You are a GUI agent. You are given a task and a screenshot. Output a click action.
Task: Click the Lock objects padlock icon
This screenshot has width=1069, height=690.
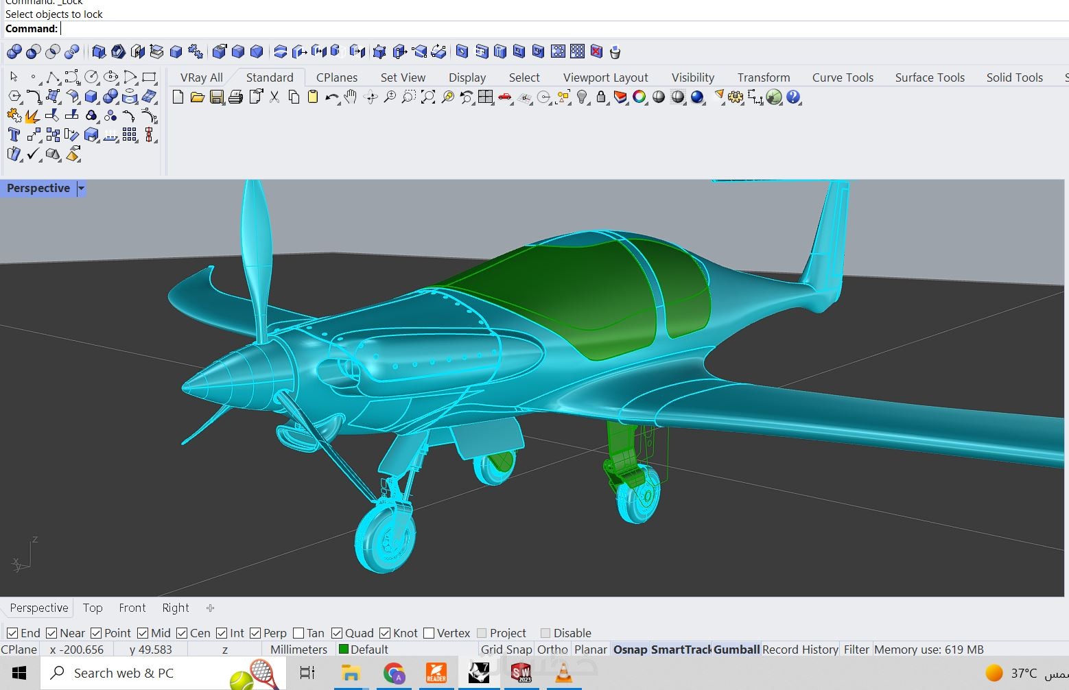pos(601,97)
